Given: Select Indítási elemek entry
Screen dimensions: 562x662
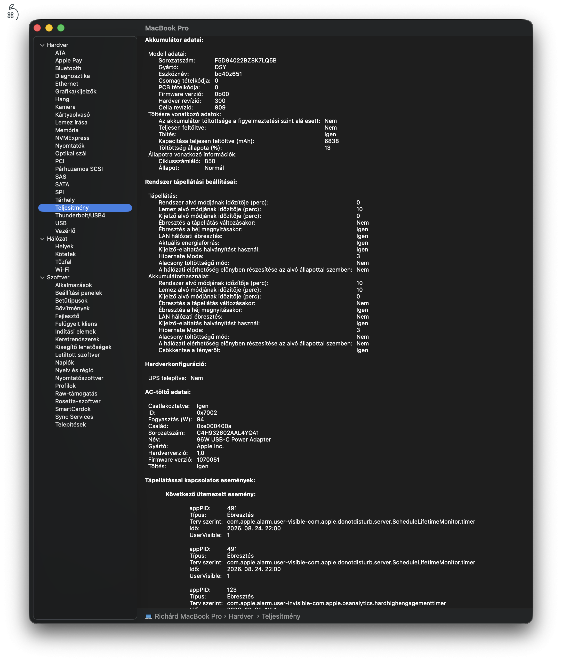Looking at the screenshot, I should click(76, 332).
